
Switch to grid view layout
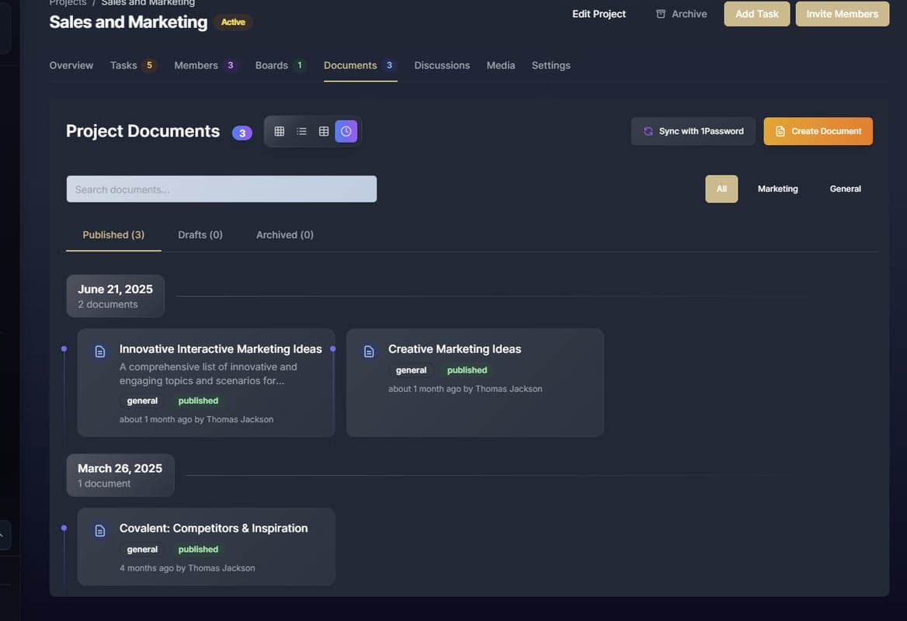point(280,131)
